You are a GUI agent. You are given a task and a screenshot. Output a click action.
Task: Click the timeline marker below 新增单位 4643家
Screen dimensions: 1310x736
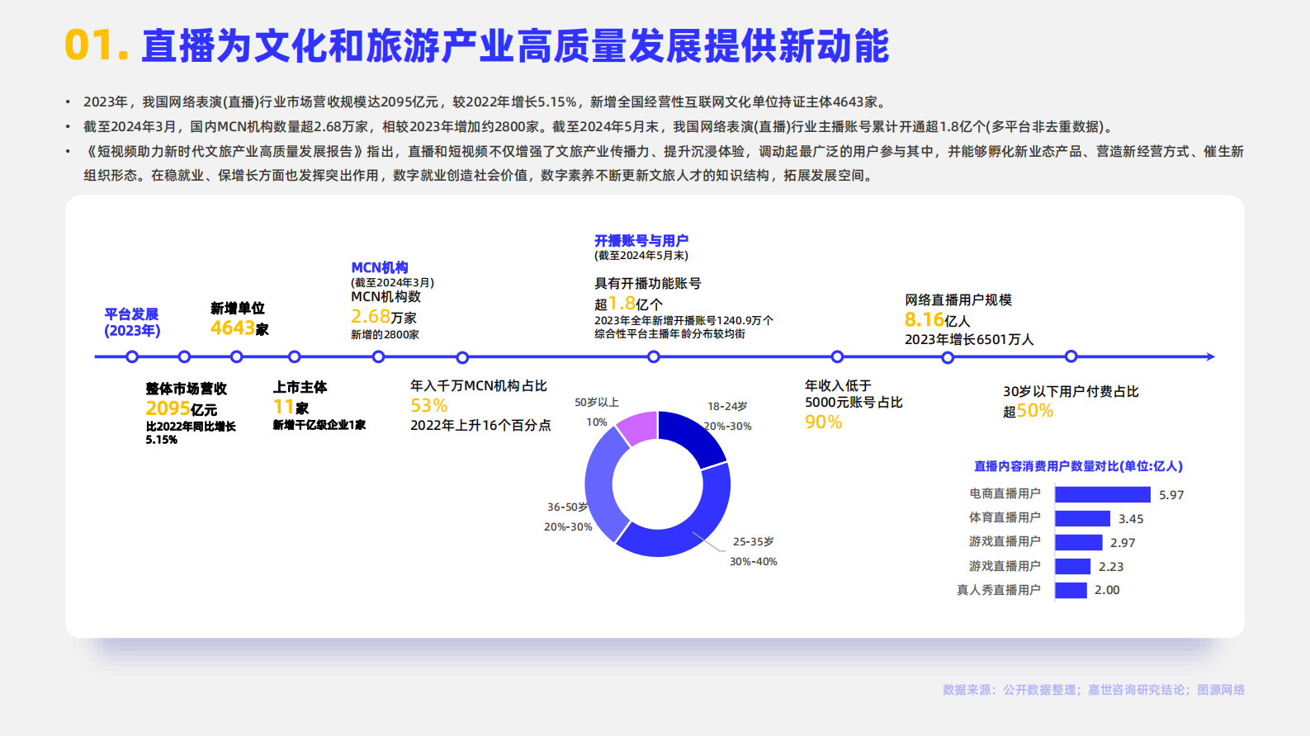(237, 356)
